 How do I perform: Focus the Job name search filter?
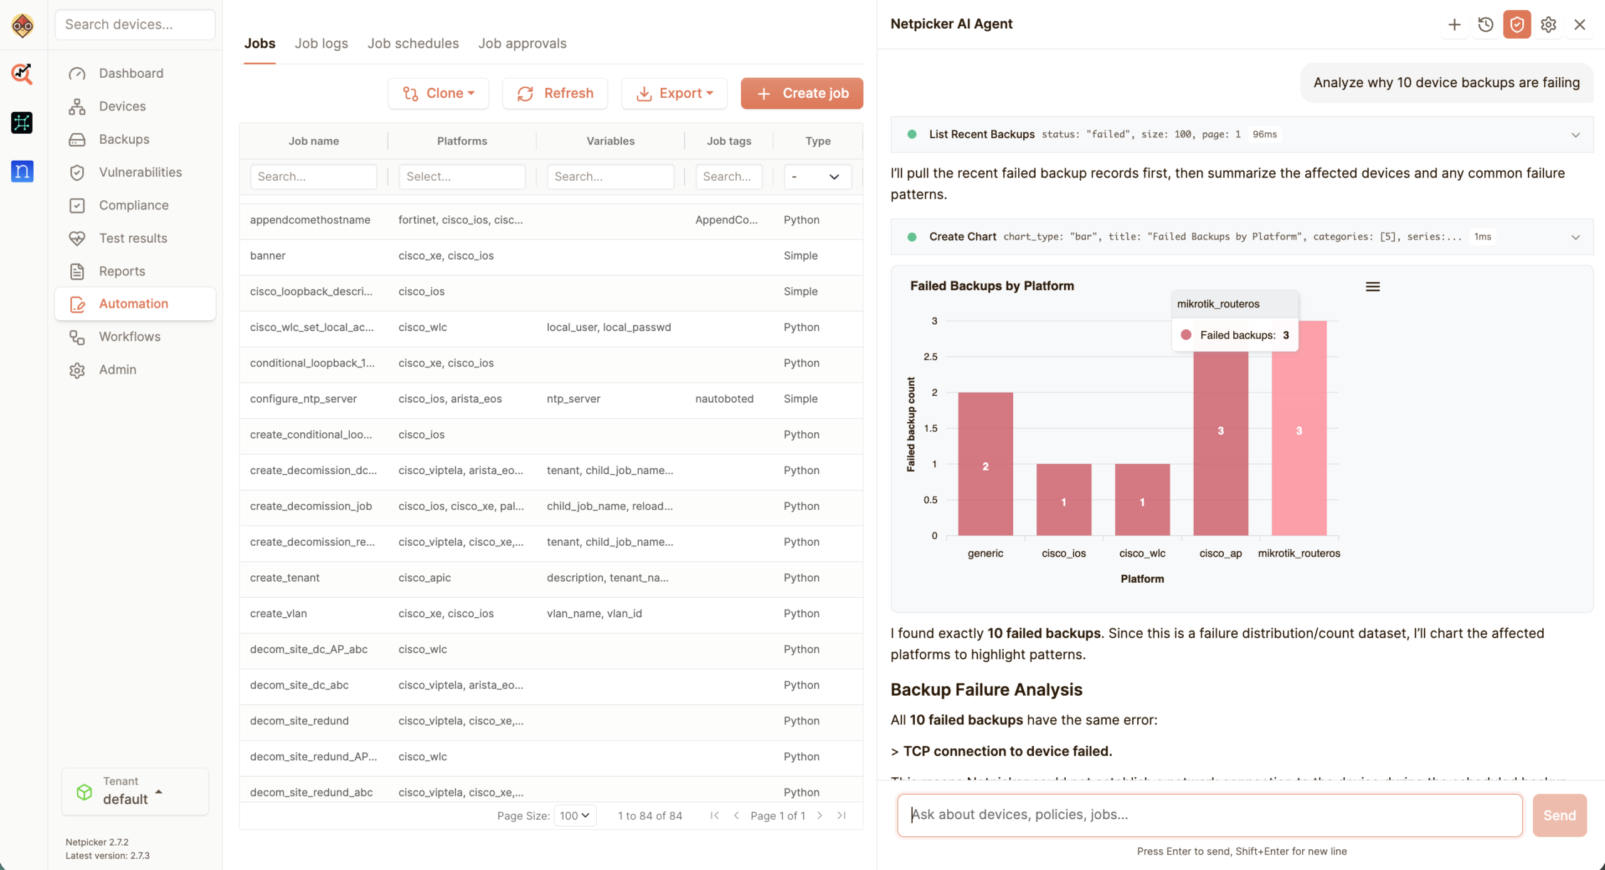coord(313,177)
